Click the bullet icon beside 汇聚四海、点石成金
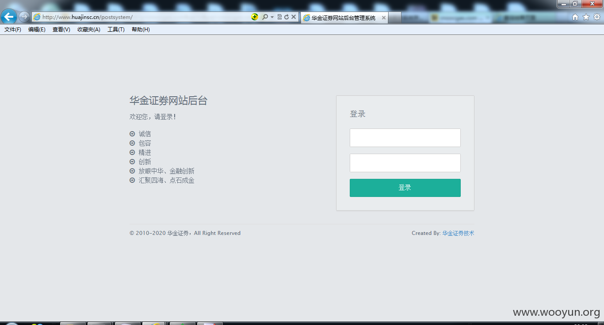 coord(132,180)
